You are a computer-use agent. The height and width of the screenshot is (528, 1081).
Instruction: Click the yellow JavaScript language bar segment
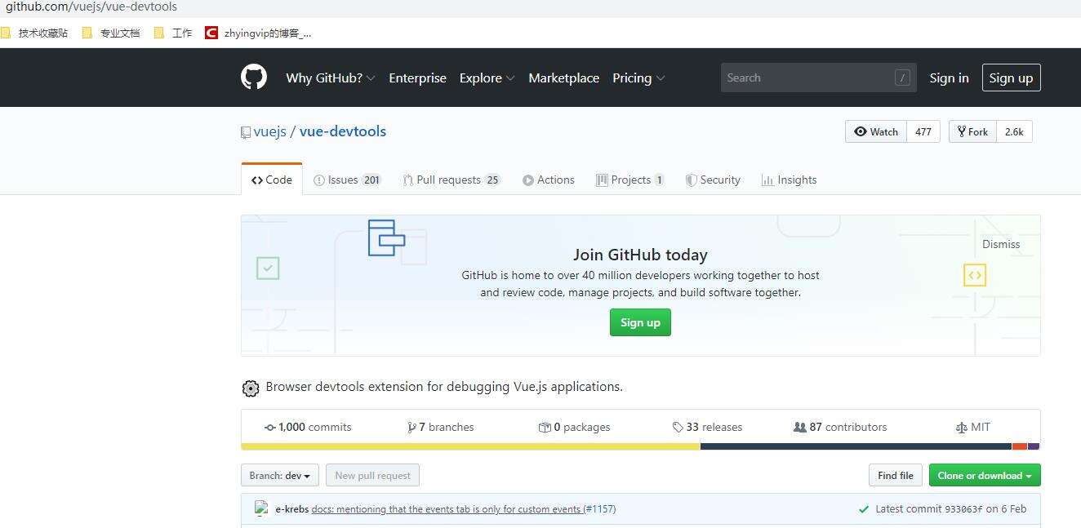click(470, 446)
